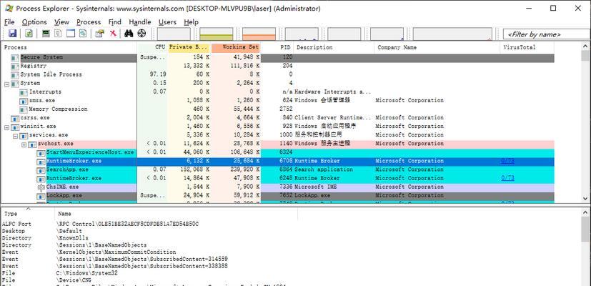Sort by the Description column header
The width and height of the screenshot is (591, 286).
pyautogui.click(x=334, y=47)
